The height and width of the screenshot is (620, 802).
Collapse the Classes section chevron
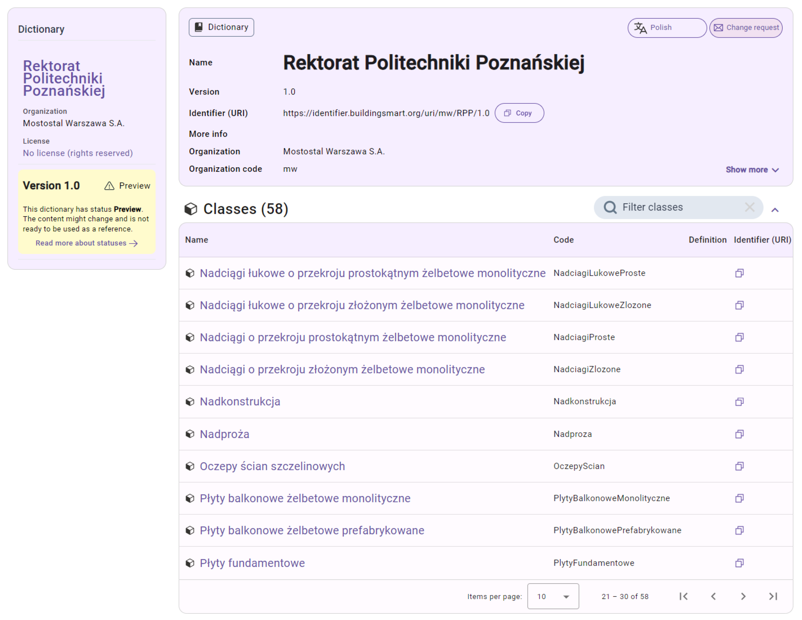[x=775, y=210]
